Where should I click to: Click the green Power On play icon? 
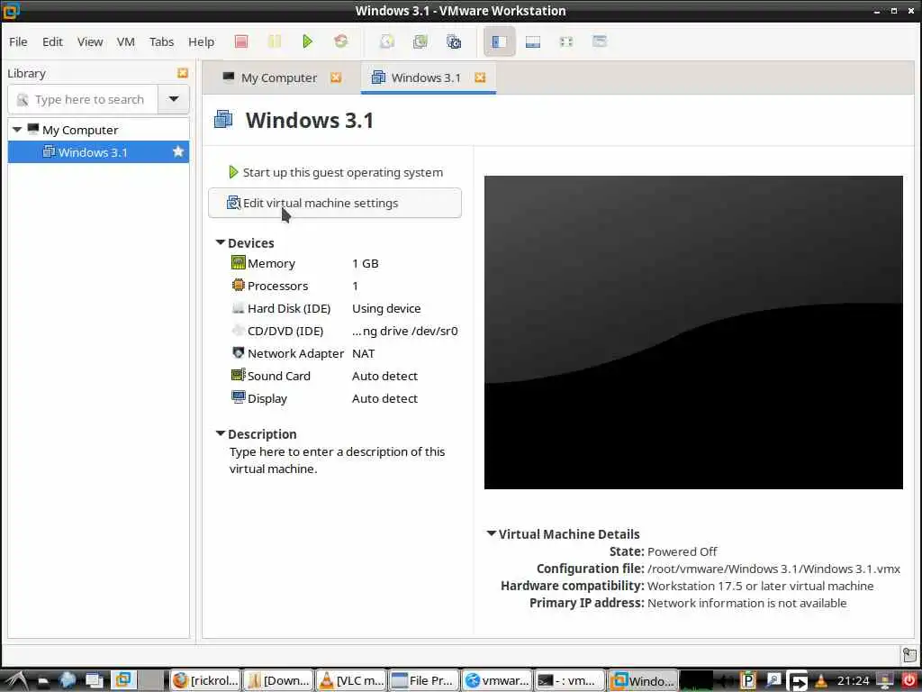[307, 41]
